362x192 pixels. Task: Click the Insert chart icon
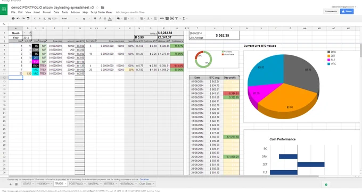172,19
